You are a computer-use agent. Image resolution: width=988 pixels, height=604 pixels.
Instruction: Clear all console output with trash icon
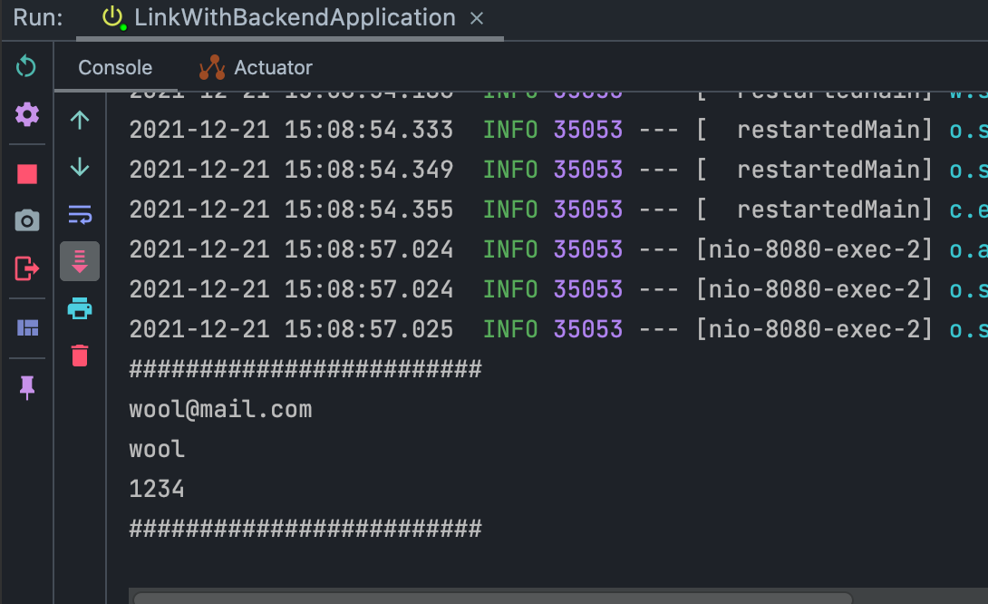click(80, 356)
